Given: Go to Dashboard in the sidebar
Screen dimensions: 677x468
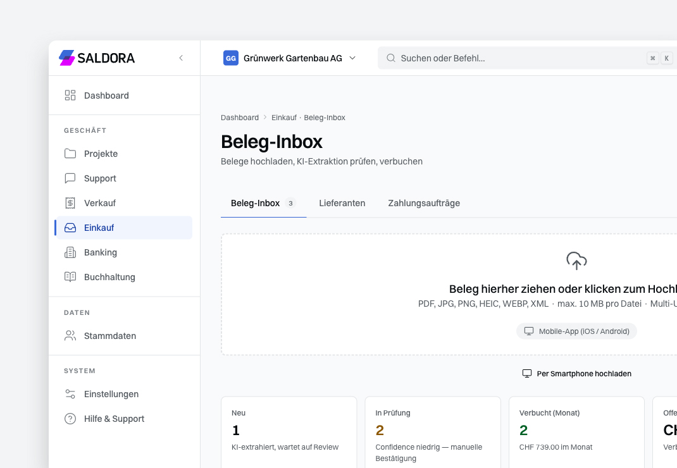Looking at the screenshot, I should coord(125,95).
